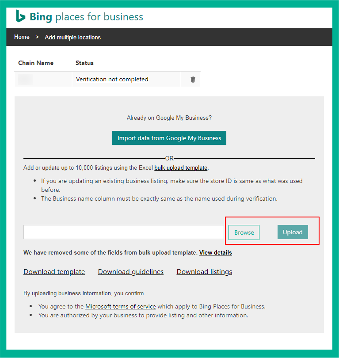Focus the file path input field
339x358 pixels.
(123, 232)
